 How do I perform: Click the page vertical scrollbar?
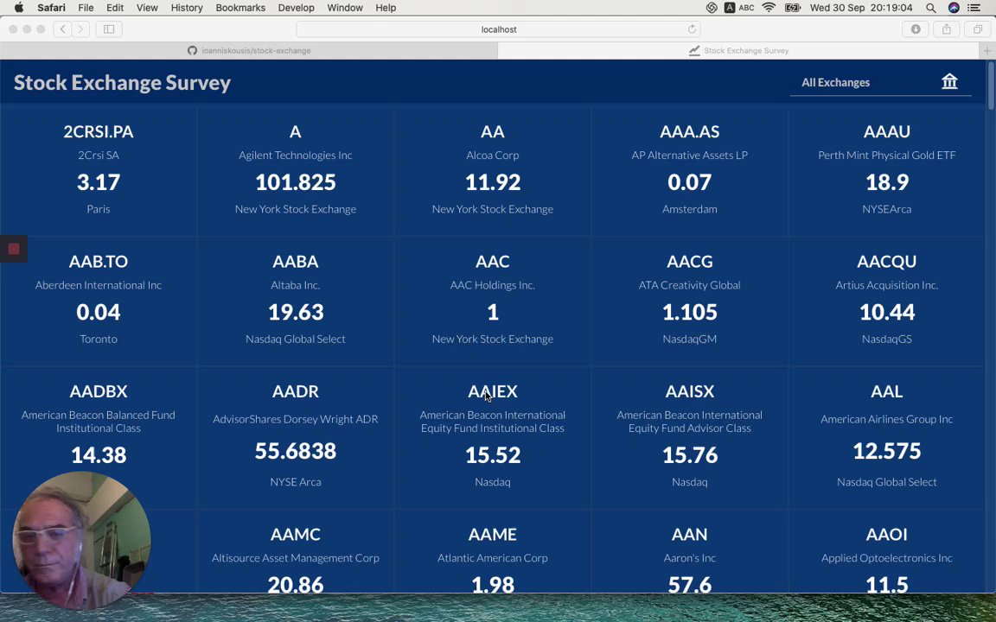[991, 86]
